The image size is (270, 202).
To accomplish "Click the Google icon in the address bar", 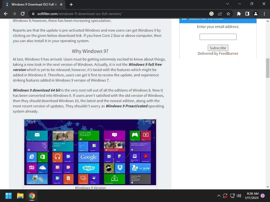I will tap(211, 14).
